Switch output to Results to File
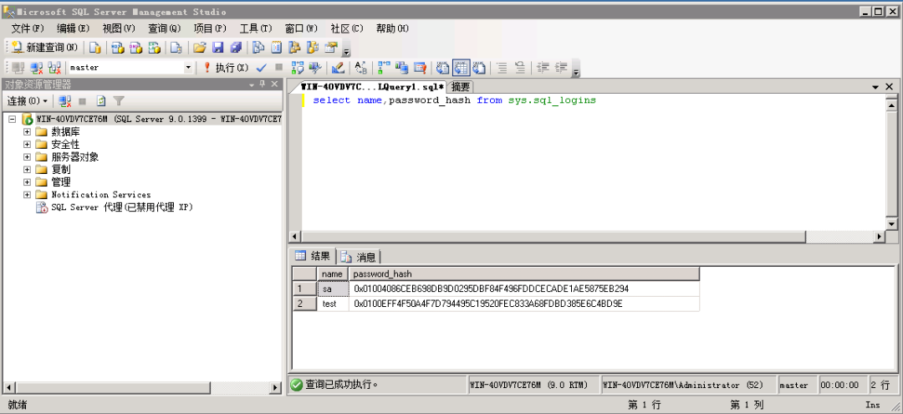The image size is (903, 414). point(479,68)
